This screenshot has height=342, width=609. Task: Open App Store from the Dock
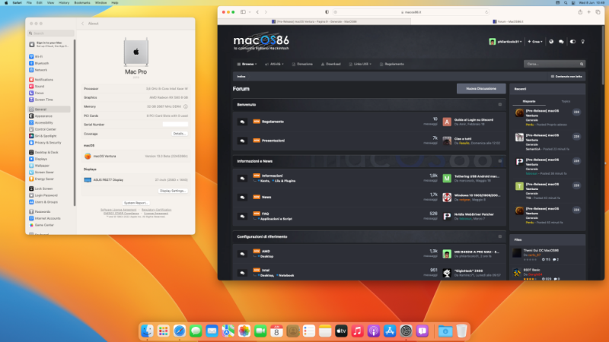pos(390,331)
